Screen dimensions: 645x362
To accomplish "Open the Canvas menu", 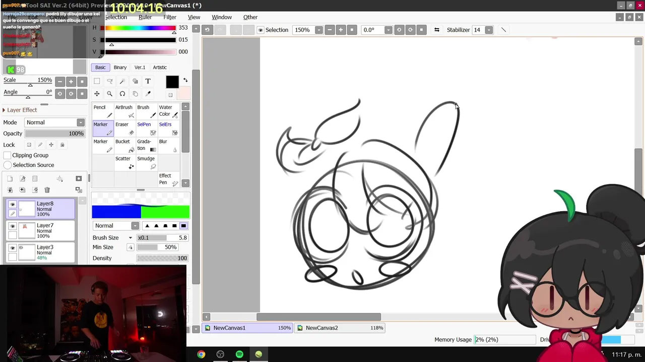I will pyautogui.click(x=58, y=17).
